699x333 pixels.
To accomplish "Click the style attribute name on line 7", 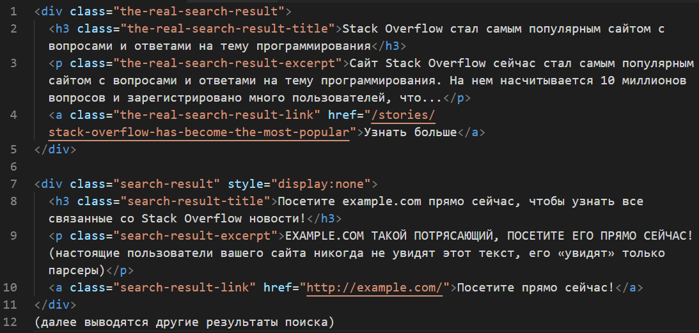I will 244,184.
